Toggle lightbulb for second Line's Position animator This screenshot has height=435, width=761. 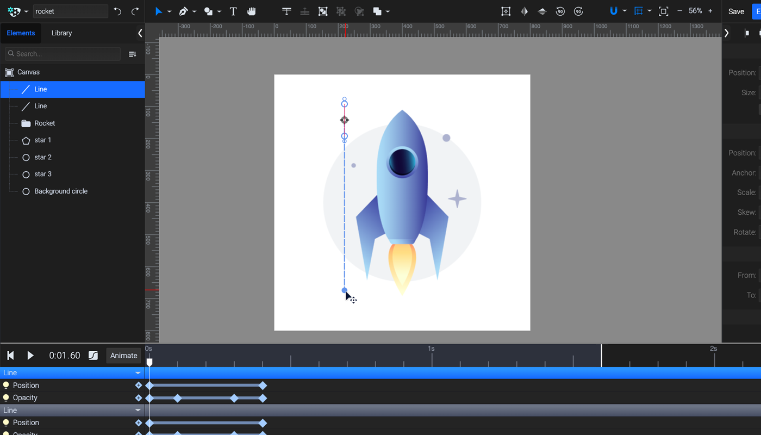7,422
